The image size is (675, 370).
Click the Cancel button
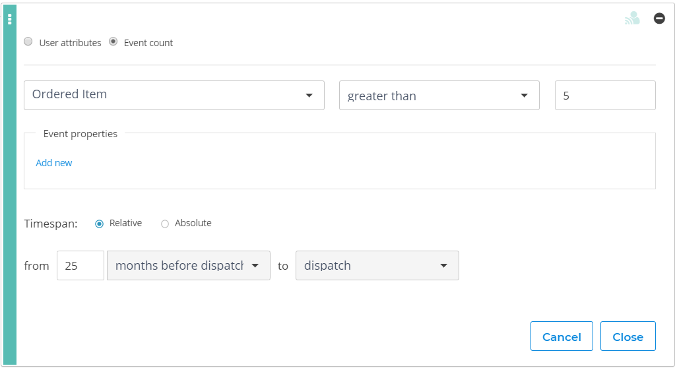pos(562,336)
